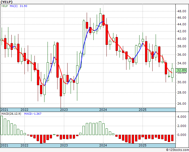Screen dimensions: 189x152
Task: Click the final green candlestick near 32.89
Action: [172, 73]
